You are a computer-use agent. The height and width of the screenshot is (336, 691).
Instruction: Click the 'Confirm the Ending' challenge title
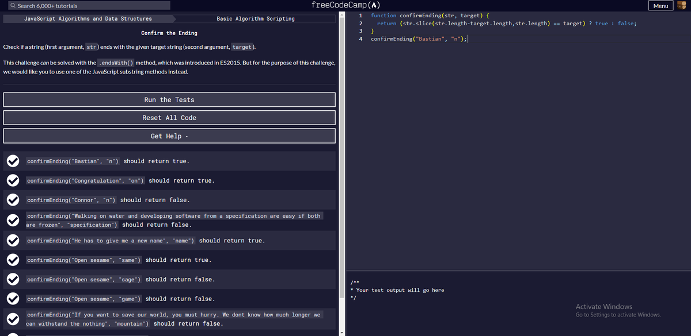169,33
